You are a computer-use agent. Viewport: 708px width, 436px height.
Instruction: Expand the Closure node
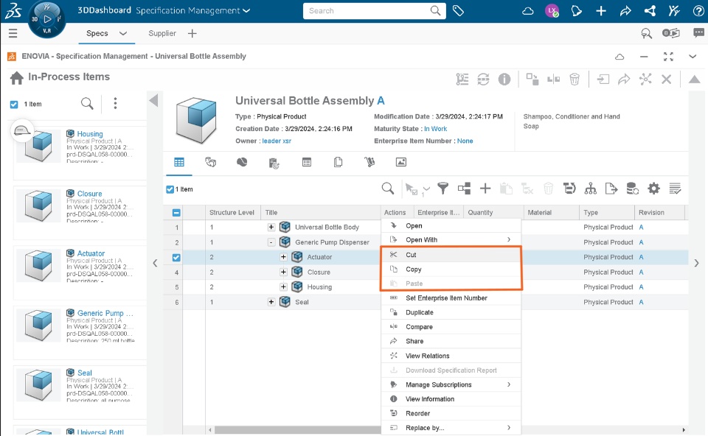[283, 272]
